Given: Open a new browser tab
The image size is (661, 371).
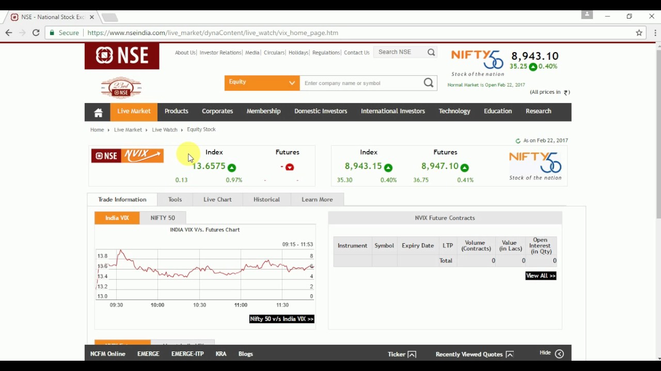Looking at the screenshot, I should [x=109, y=18].
